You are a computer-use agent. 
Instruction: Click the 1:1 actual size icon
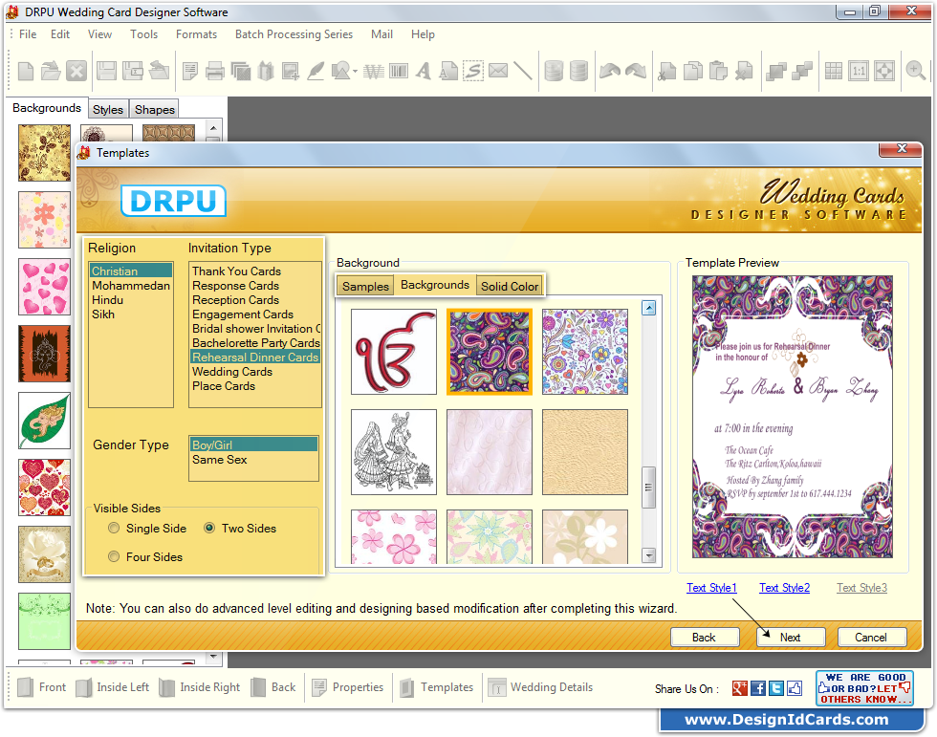coord(859,71)
